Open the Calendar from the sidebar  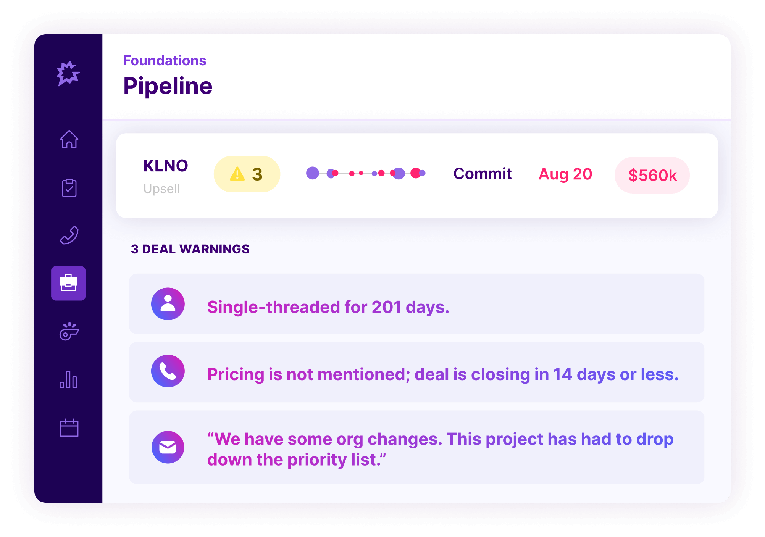(69, 427)
